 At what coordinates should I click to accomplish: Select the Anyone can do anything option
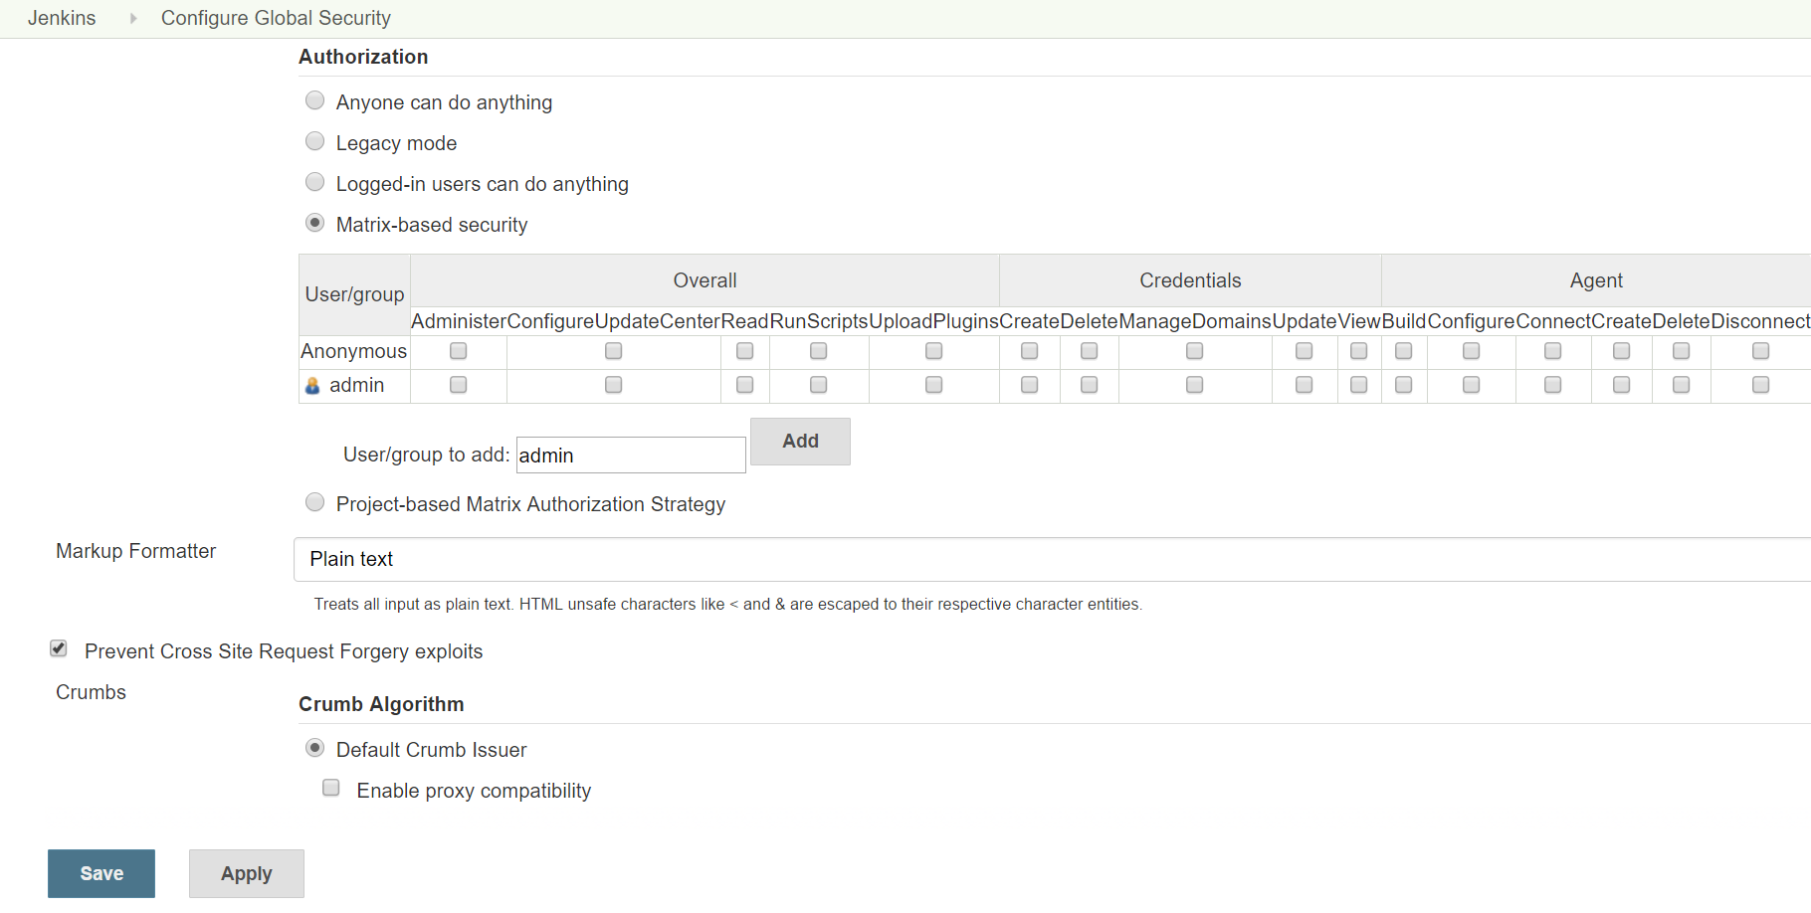(x=315, y=100)
